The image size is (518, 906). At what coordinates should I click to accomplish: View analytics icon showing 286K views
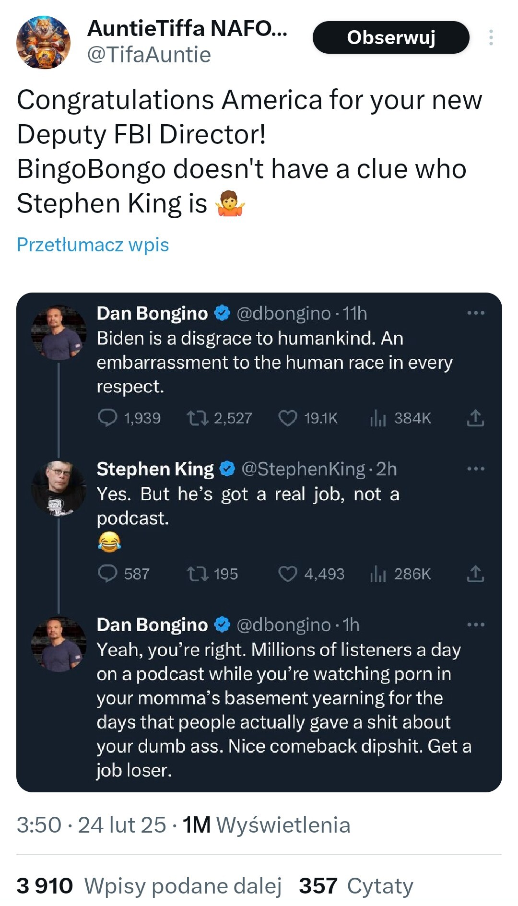coord(378,574)
